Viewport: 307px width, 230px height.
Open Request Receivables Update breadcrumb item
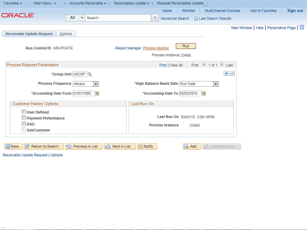click(x=180, y=3)
